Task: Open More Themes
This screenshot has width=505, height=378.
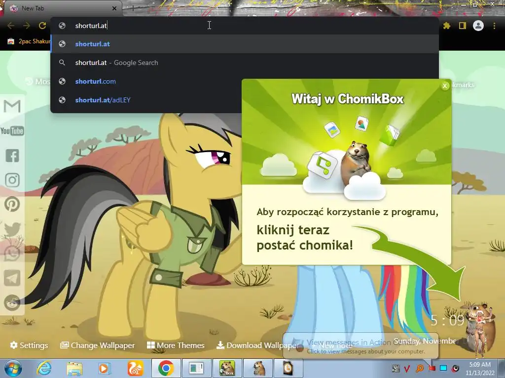Action: pos(176,345)
